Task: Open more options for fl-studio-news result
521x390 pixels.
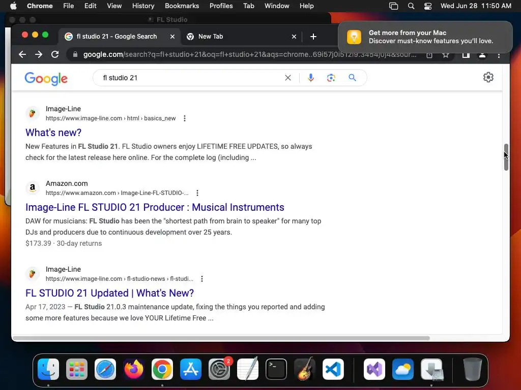Action: (202, 279)
